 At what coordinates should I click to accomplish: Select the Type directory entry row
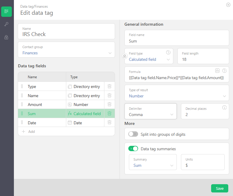pyautogui.click(x=66, y=86)
